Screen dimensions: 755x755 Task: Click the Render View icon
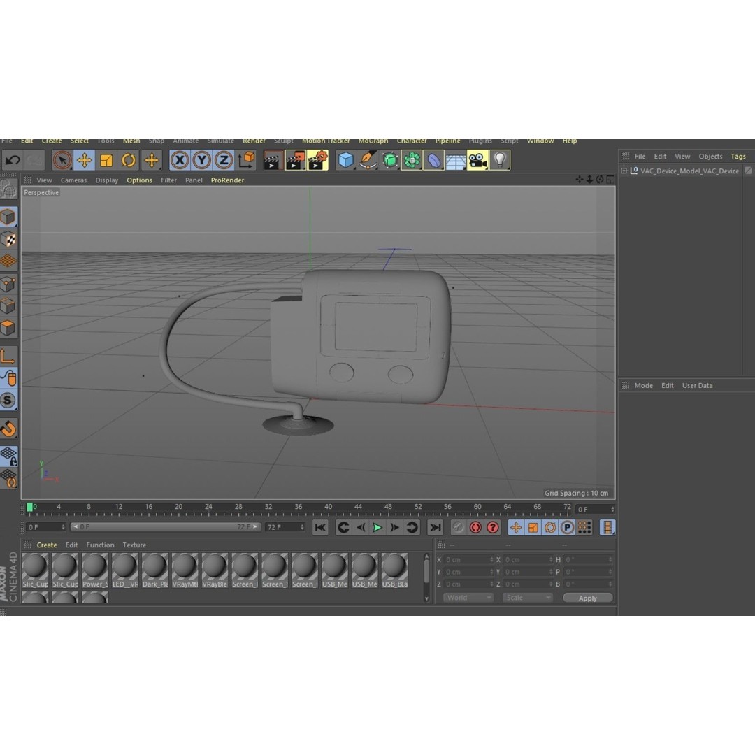click(x=272, y=160)
